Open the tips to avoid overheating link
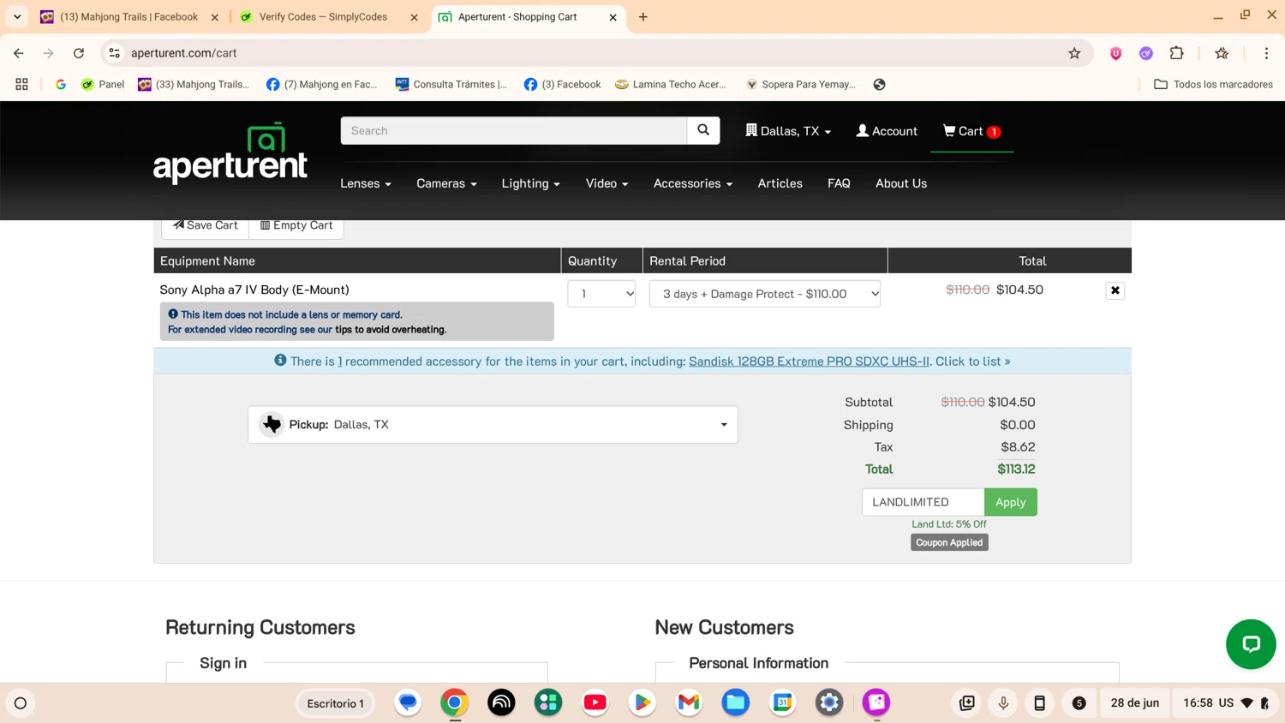1285x723 pixels. tap(391, 330)
